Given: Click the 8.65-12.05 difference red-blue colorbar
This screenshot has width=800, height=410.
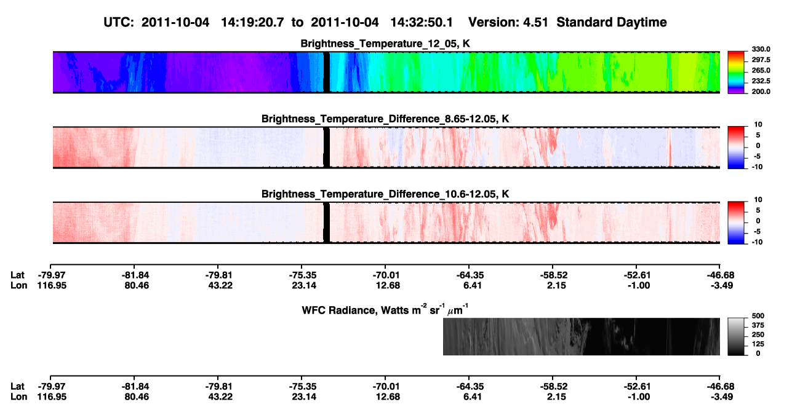Looking at the screenshot, I should pos(736,148).
